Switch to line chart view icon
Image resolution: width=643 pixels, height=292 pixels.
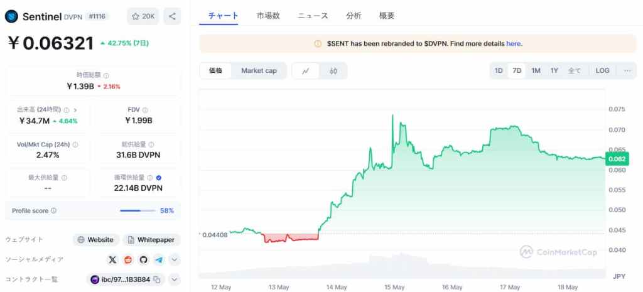click(306, 71)
